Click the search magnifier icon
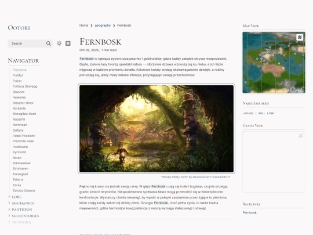This screenshot has height=235, width=313. tap(48, 44)
